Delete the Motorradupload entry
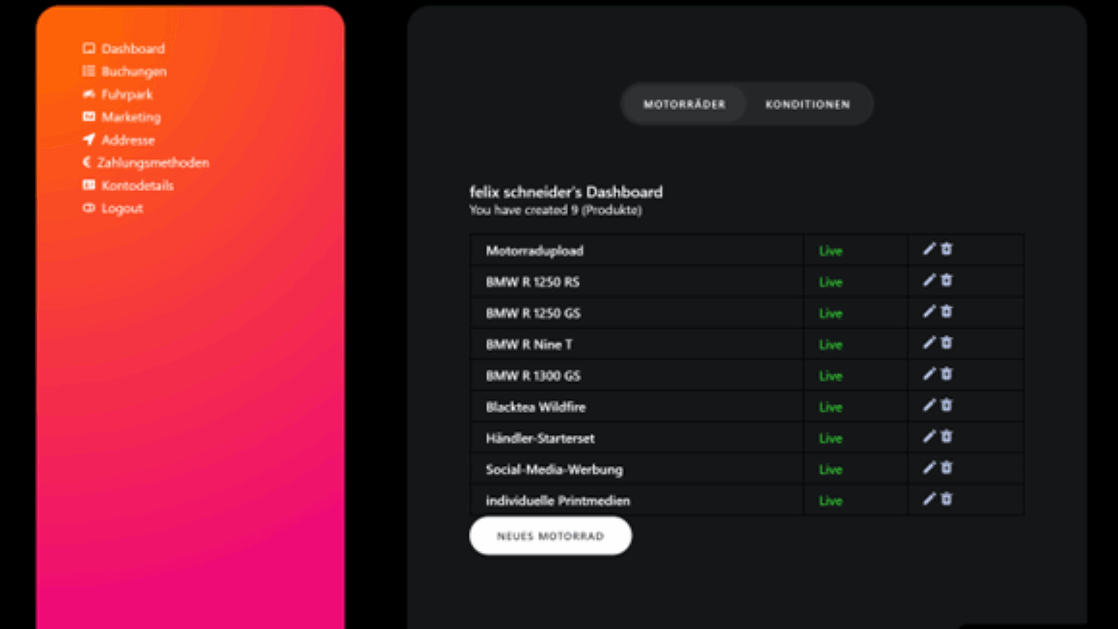The width and height of the screenshot is (1118, 629). coord(946,249)
